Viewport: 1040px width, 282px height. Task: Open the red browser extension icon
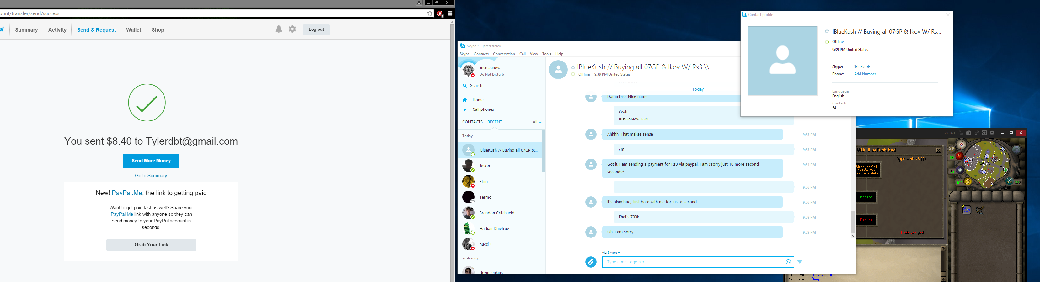(440, 14)
